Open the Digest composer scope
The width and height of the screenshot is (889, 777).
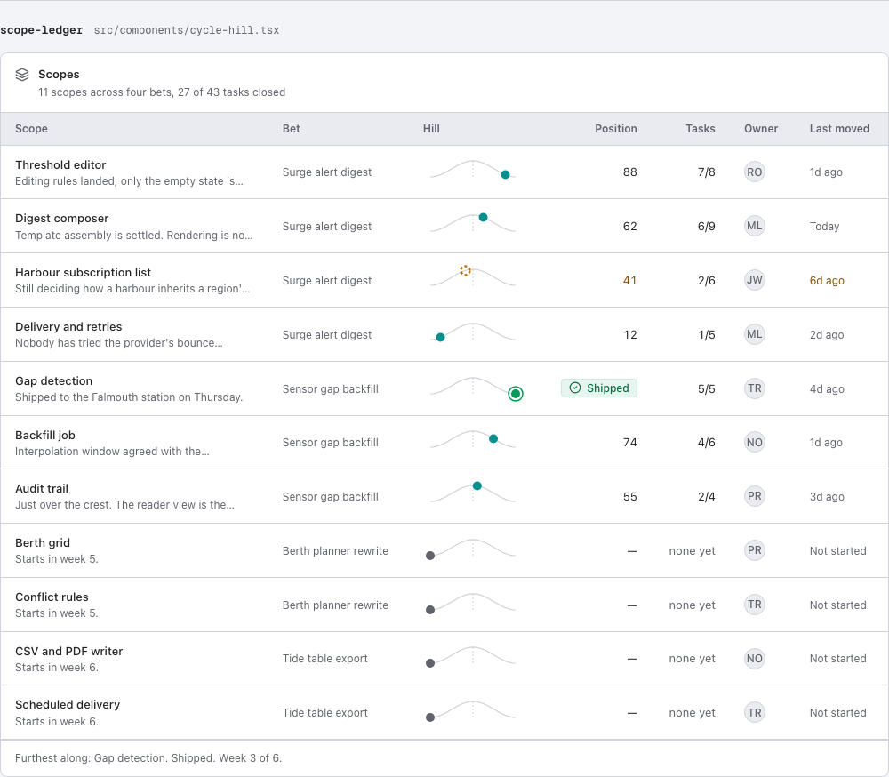tap(62, 219)
